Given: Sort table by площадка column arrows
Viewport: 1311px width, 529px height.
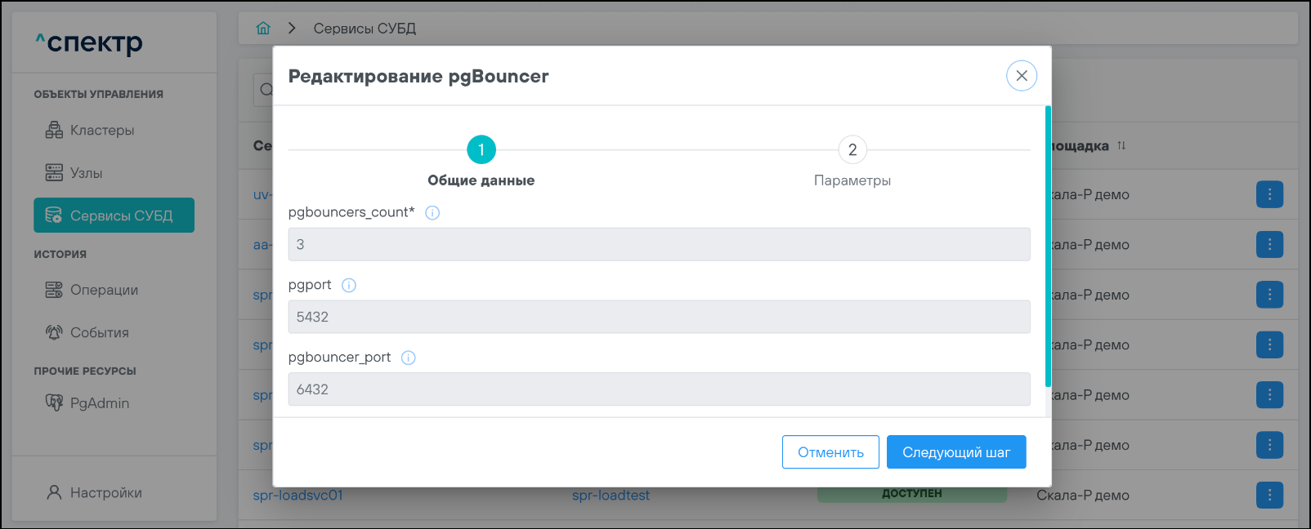Looking at the screenshot, I should point(1121,146).
